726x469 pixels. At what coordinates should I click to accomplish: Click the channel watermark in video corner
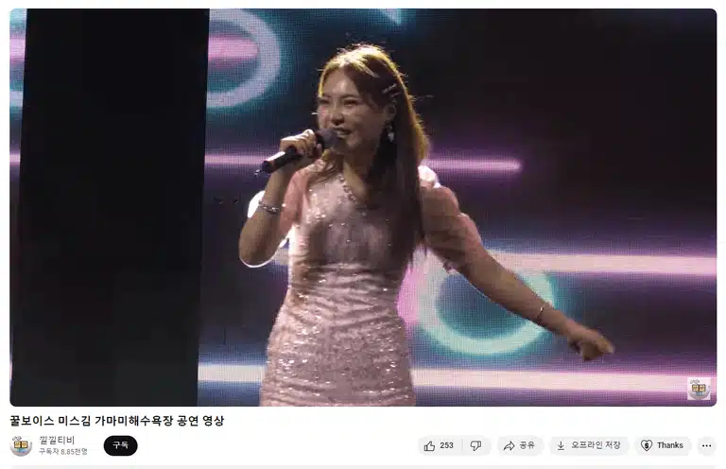click(x=699, y=389)
